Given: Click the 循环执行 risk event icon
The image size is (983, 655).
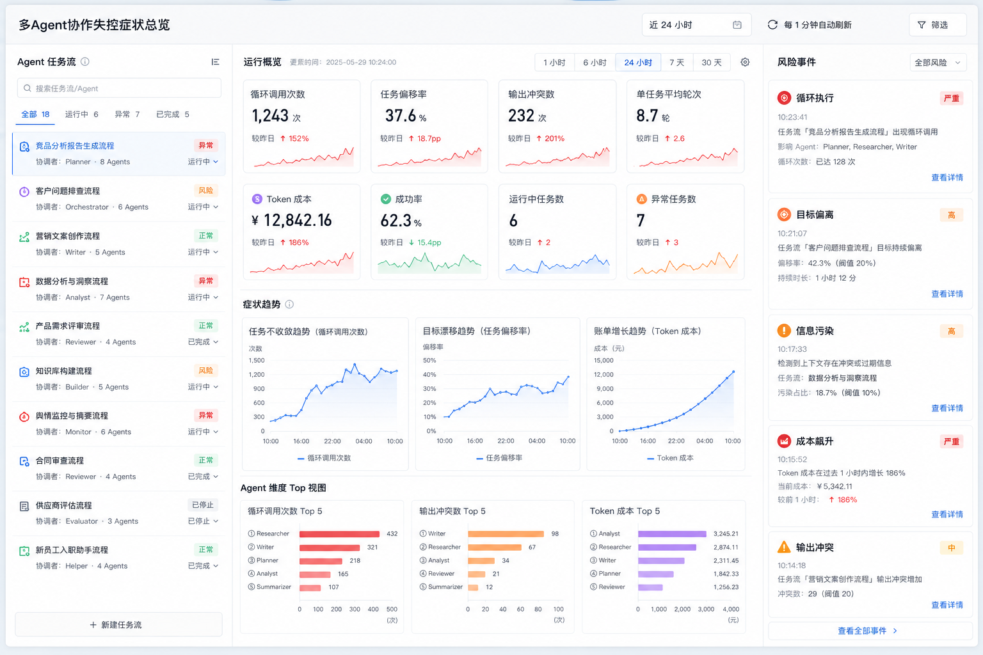Looking at the screenshot, I should click(x=784, y=98).
